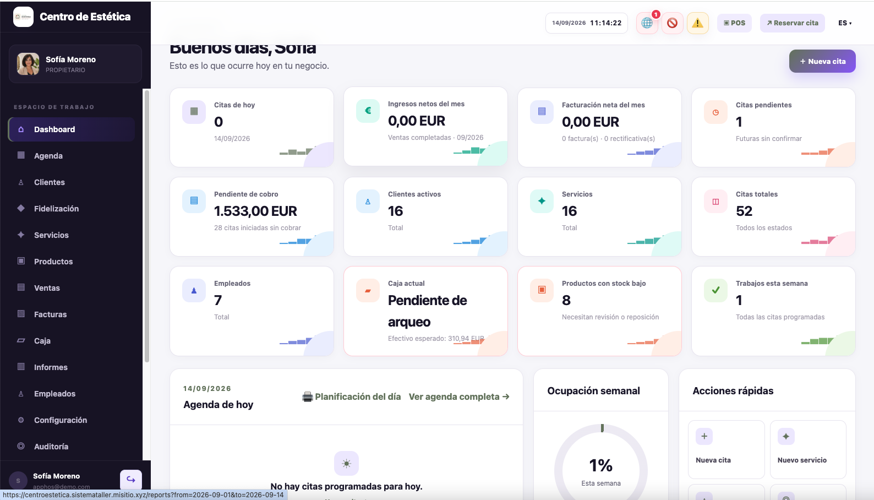Click the sun icon in empty agenda
Viewport: 874px width, 500px height.
coord(346,464)
